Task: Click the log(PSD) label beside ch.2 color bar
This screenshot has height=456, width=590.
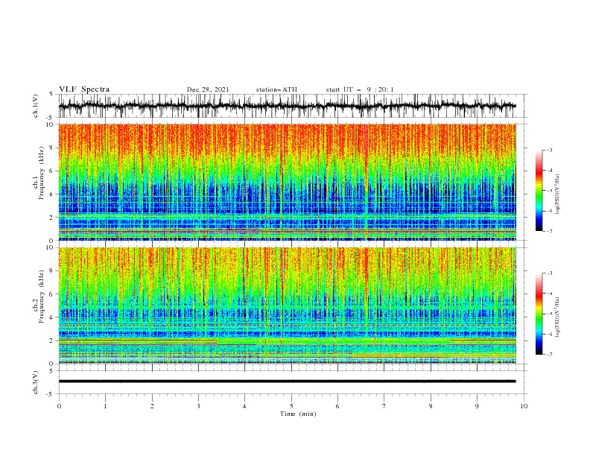Action: tap(558, 317)
